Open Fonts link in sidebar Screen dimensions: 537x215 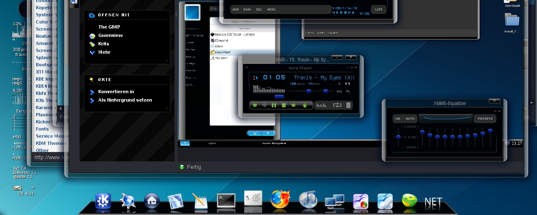point(42,129)
